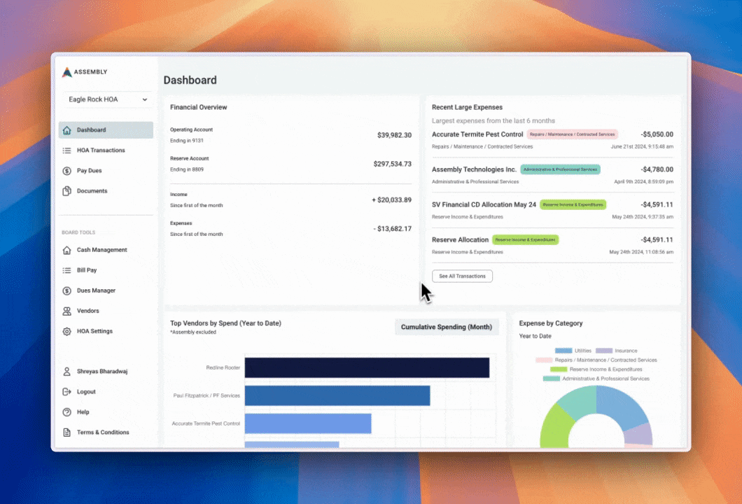Click the Redline Rooter bar in chart
Screen dimensions: 742x504
[x=366, y=367]
